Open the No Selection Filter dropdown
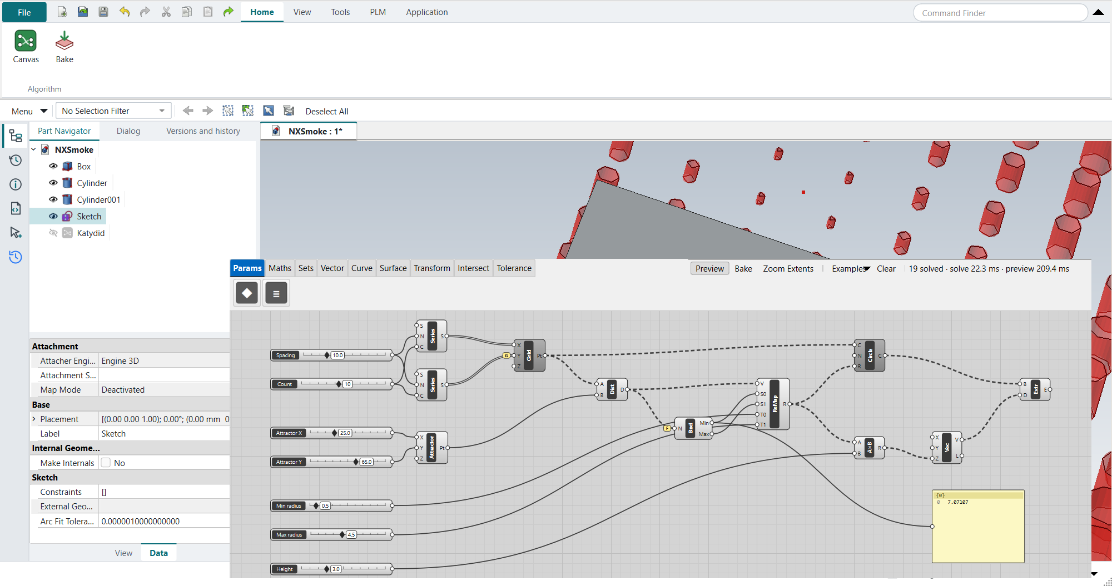 (113, 111)
